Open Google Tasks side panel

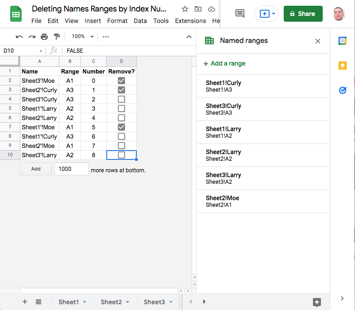342,90
